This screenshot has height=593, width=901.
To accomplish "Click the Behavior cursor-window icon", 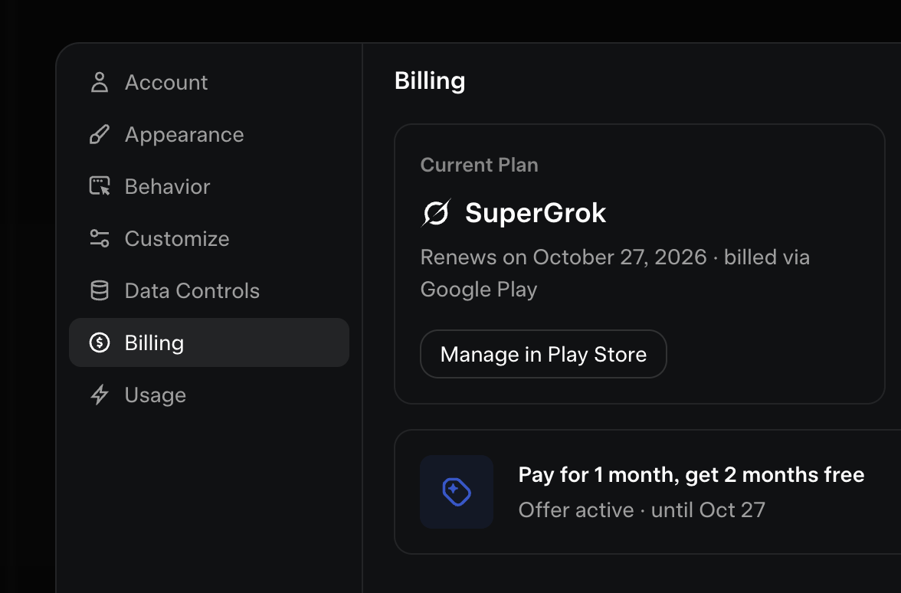I will point(100,186).
